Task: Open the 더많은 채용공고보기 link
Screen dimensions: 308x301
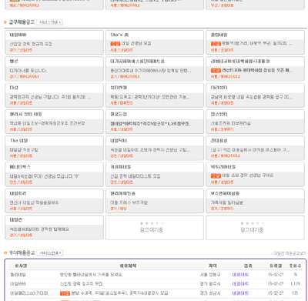Action: (x=289, y=253)
